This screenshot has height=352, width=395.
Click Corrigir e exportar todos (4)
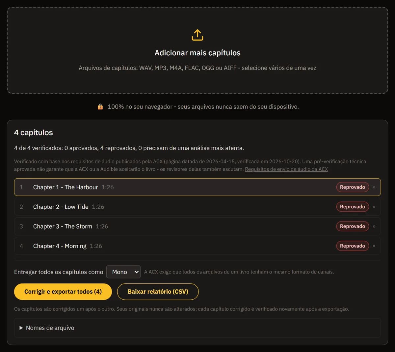point(63,292)
